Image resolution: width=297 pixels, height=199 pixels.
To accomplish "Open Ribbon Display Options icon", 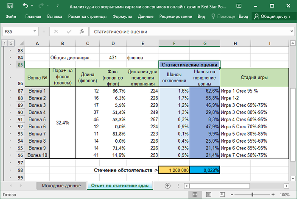I will click(x=239, y=6).
